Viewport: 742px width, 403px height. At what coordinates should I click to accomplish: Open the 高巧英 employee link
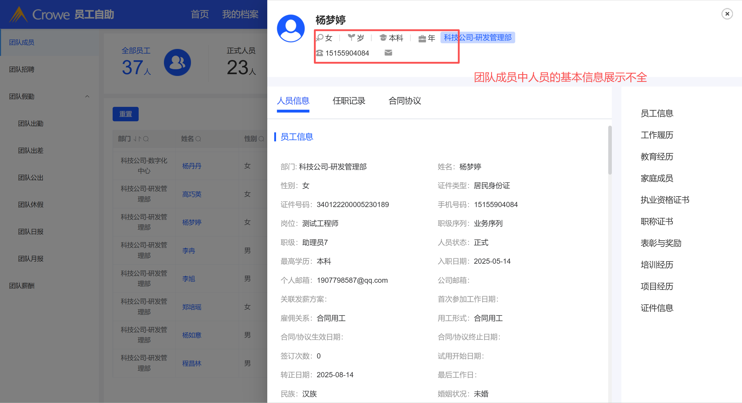tap(191, 194)
